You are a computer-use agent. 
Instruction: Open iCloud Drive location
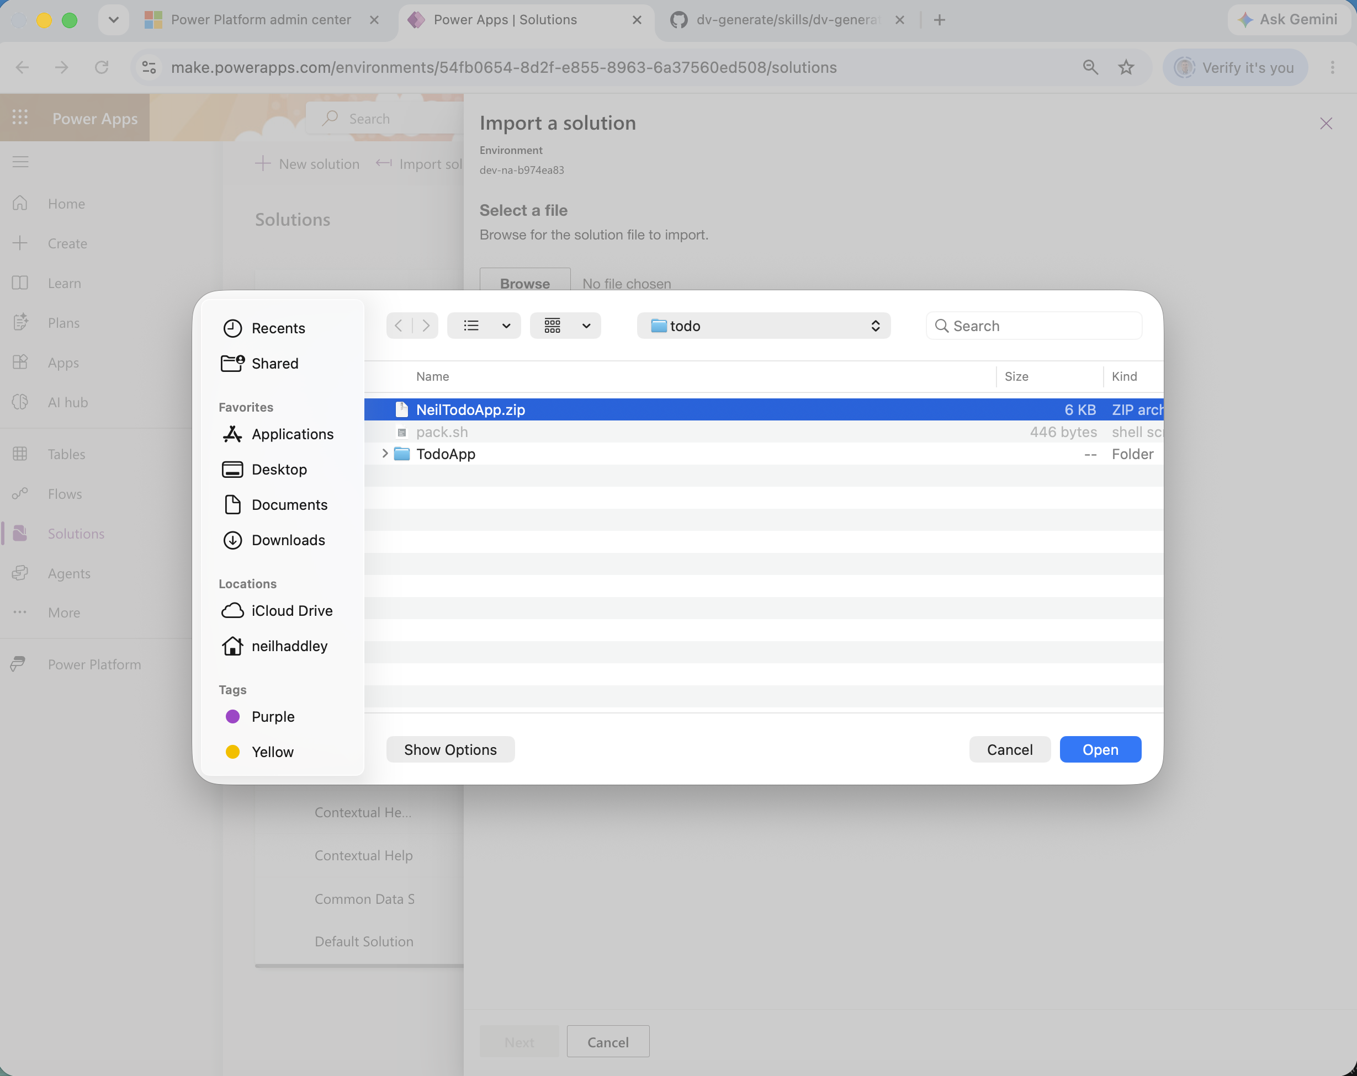click(x=278, y=610)
